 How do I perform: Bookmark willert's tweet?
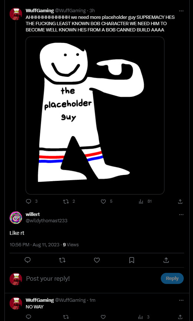(x=132, y=260)
